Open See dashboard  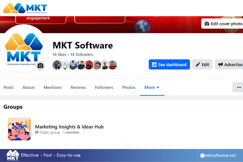pyautogui.click(x=169, y=65)
